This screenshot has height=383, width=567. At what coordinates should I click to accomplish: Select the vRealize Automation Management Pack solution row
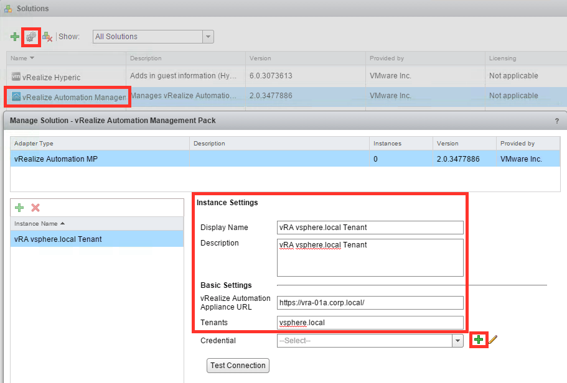click(286, 96)
